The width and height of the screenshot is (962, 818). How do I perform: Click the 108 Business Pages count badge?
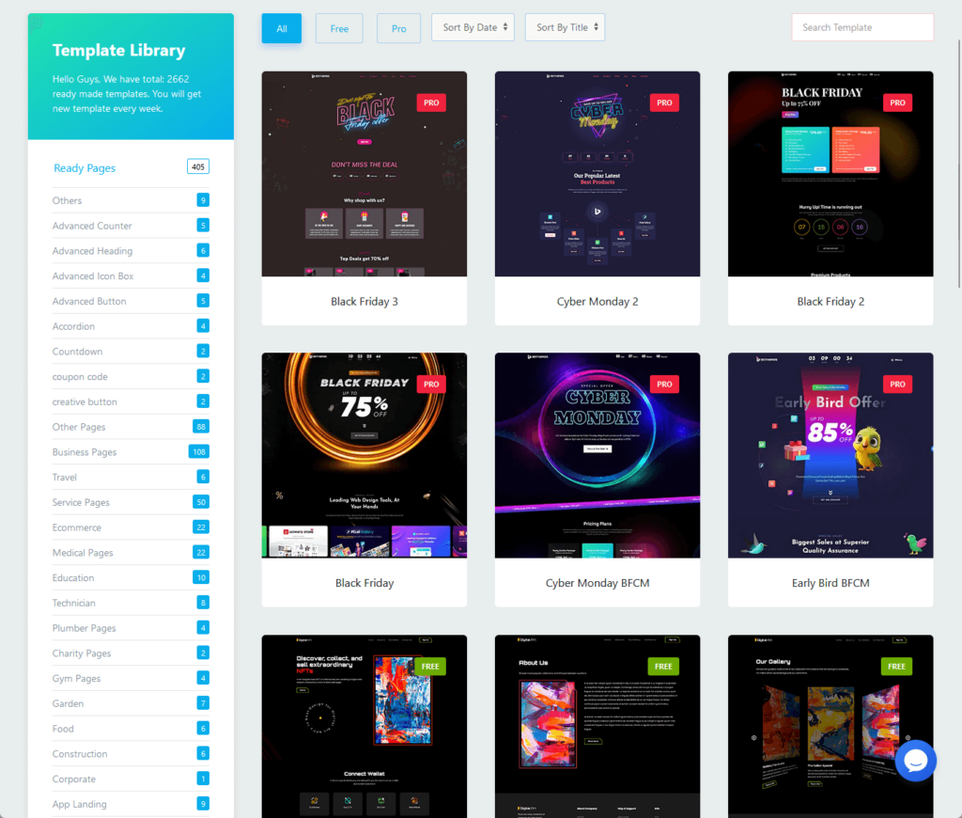coord(199,452)
